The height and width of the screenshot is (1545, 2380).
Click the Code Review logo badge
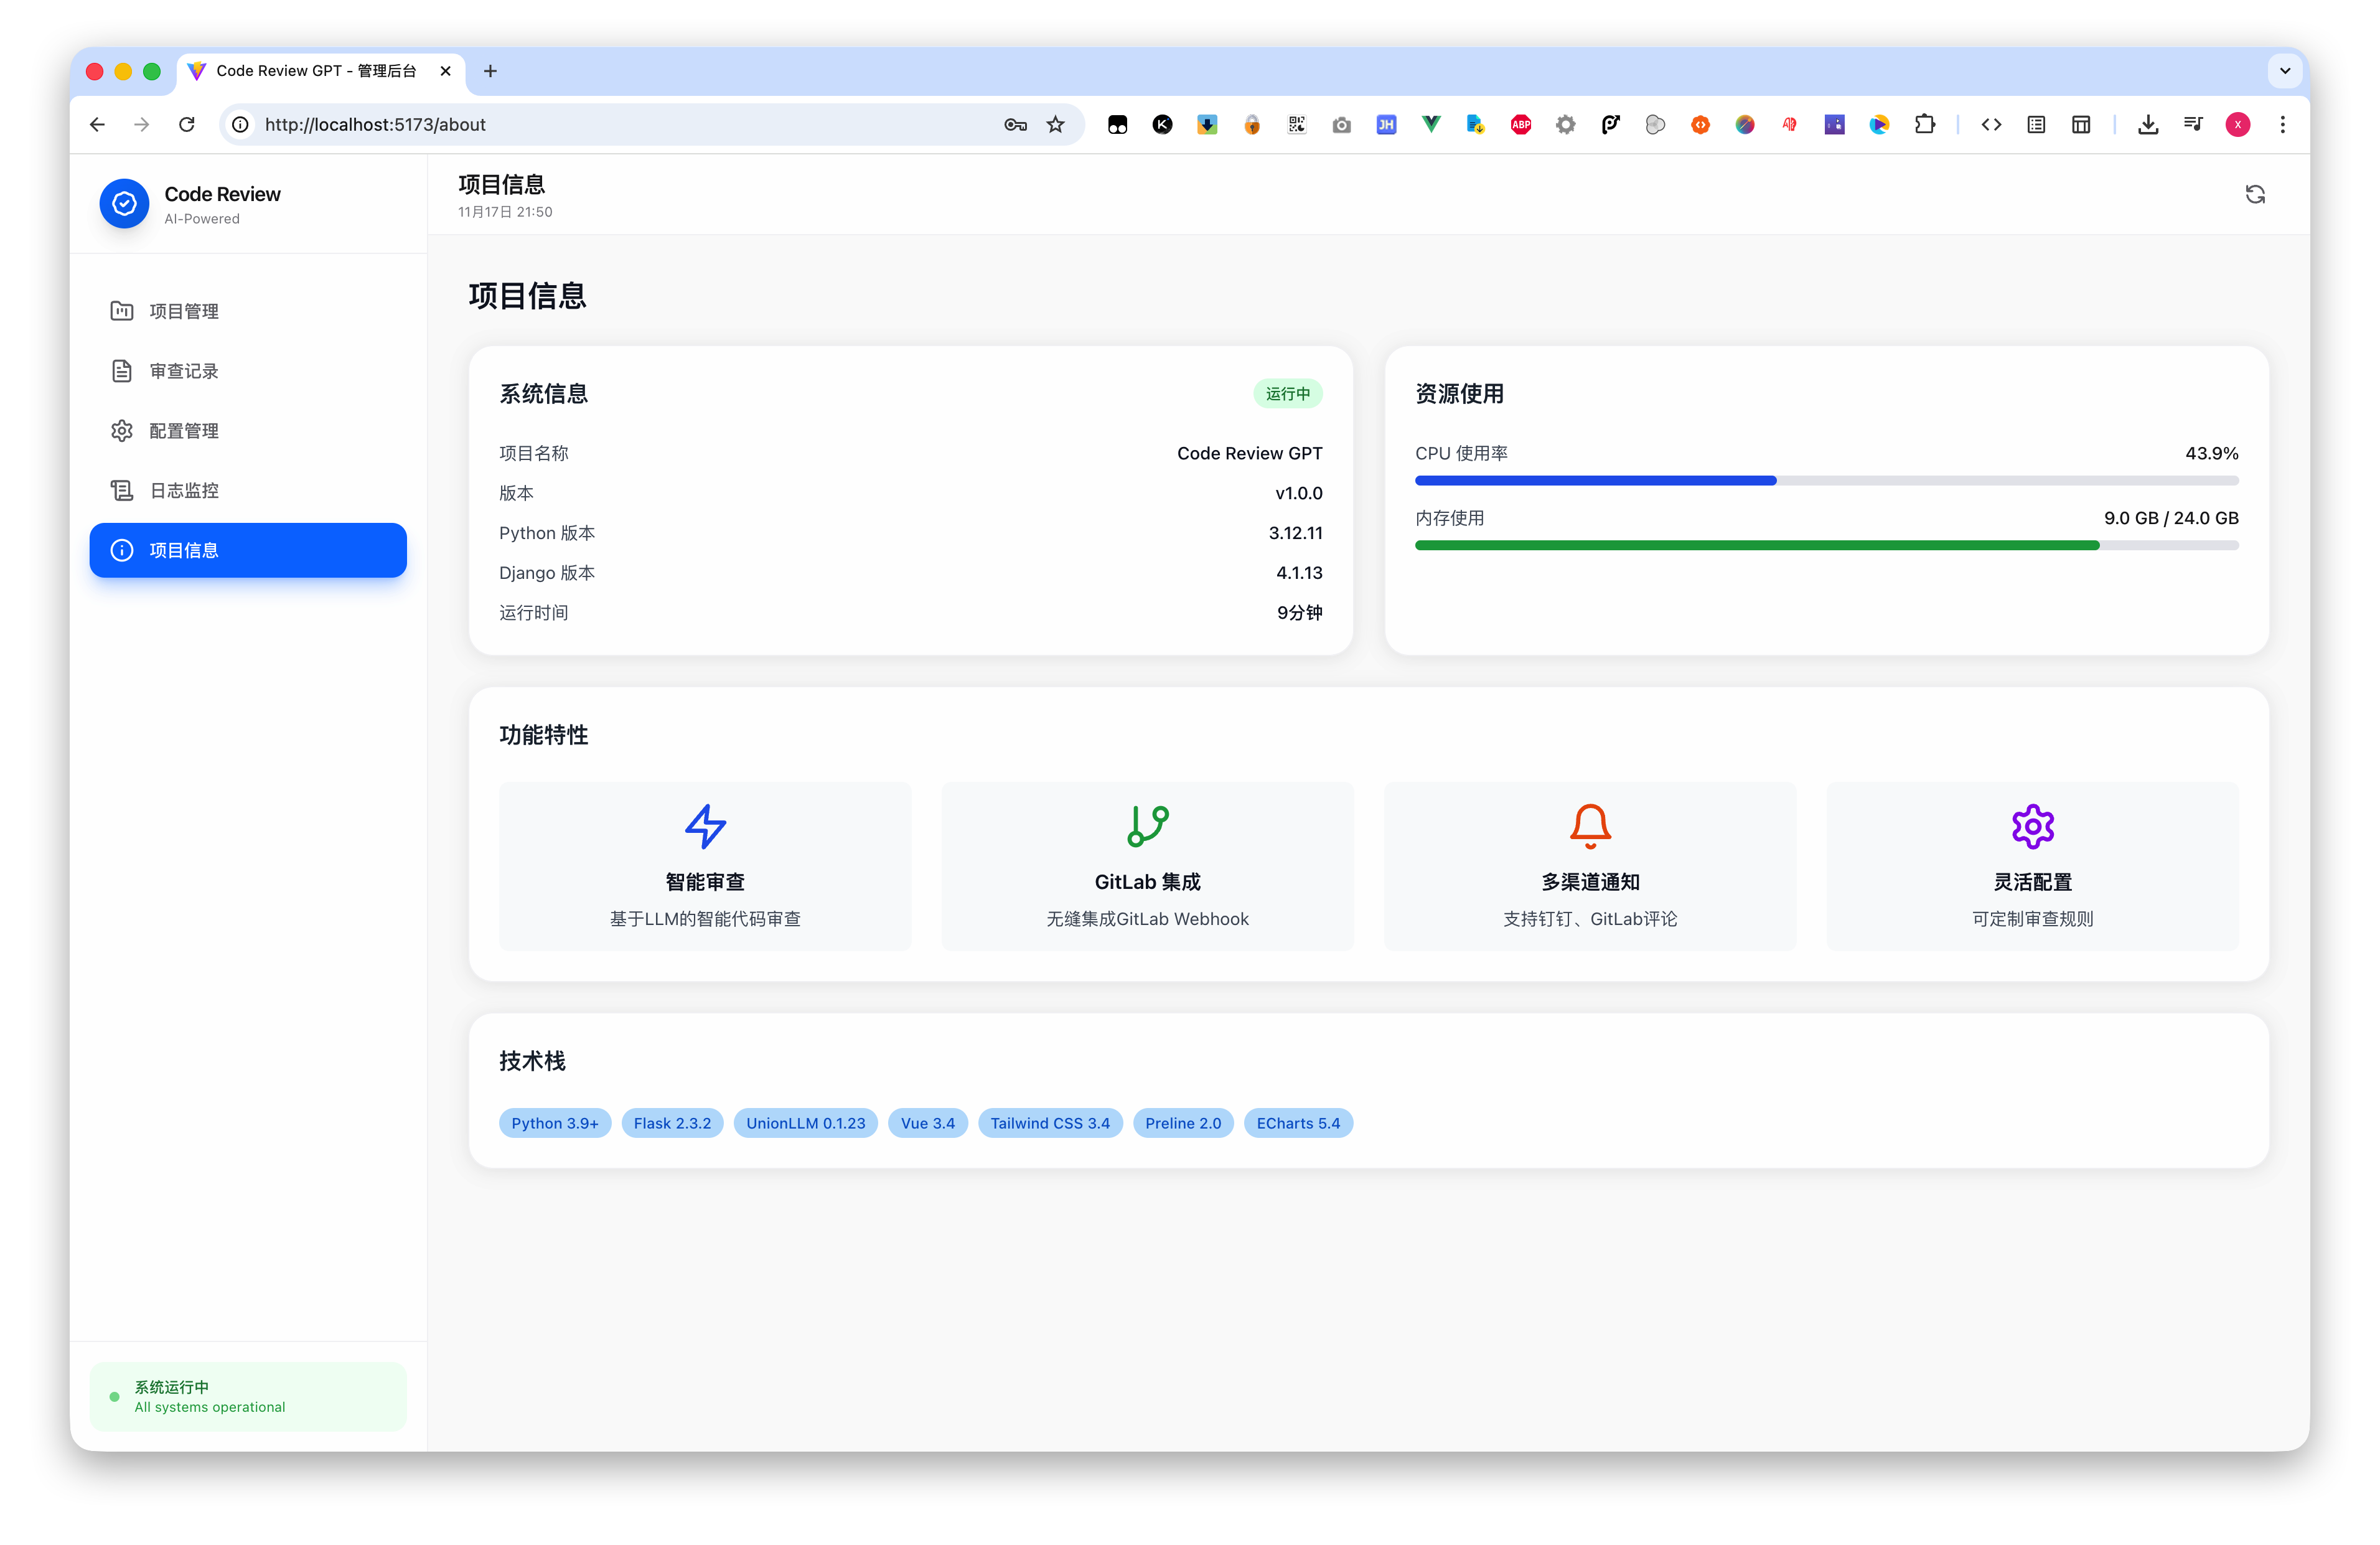[x=124, y=204]
